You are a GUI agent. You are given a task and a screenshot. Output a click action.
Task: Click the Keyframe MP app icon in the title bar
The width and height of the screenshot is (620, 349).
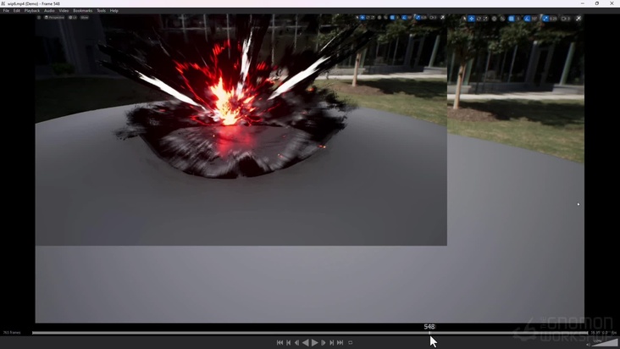pyautogui.click(x=3, y=3)
